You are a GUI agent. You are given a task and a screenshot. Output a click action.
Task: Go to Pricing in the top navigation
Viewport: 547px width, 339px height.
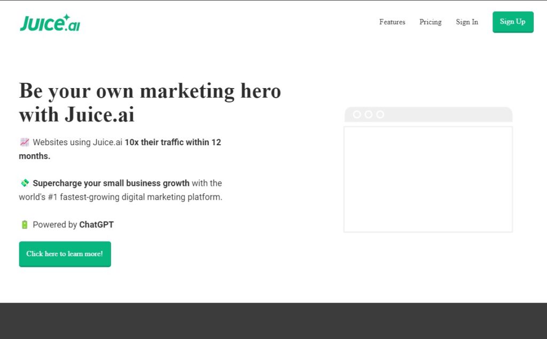coord(431,22)
